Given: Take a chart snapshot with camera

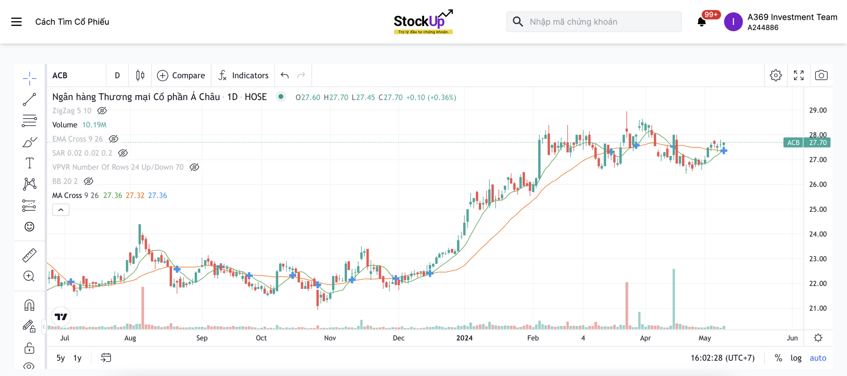Looking at the screenshot, I should [821, 75].
